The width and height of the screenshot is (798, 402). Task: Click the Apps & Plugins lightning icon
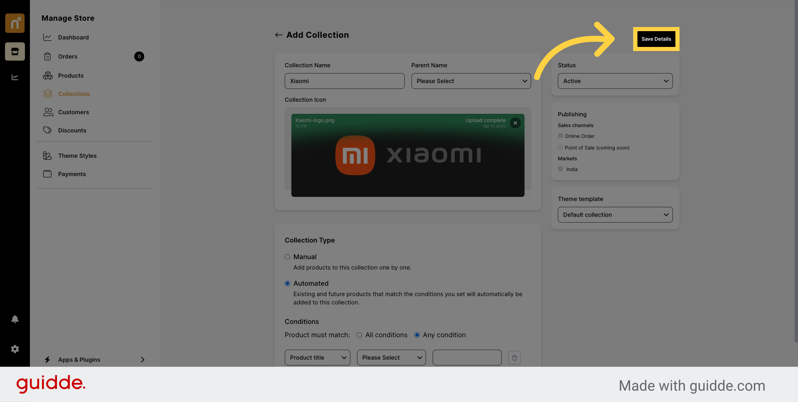pos(47,360)
